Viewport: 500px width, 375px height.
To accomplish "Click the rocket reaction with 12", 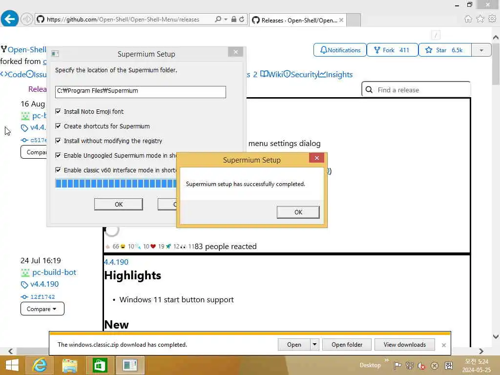I will coord(172,247).
